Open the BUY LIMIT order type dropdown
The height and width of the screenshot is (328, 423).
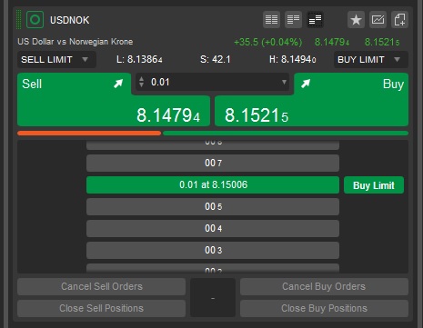pyautogui.click(x=371, y=60)
